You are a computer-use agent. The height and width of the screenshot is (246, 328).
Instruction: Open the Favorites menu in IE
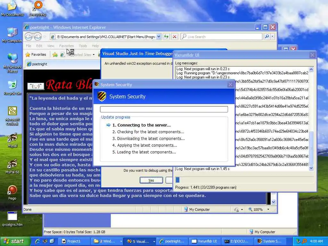coord(66,45)
